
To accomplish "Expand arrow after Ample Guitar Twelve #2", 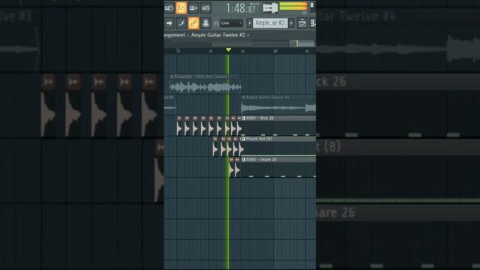I will click(x=248, y=35).
